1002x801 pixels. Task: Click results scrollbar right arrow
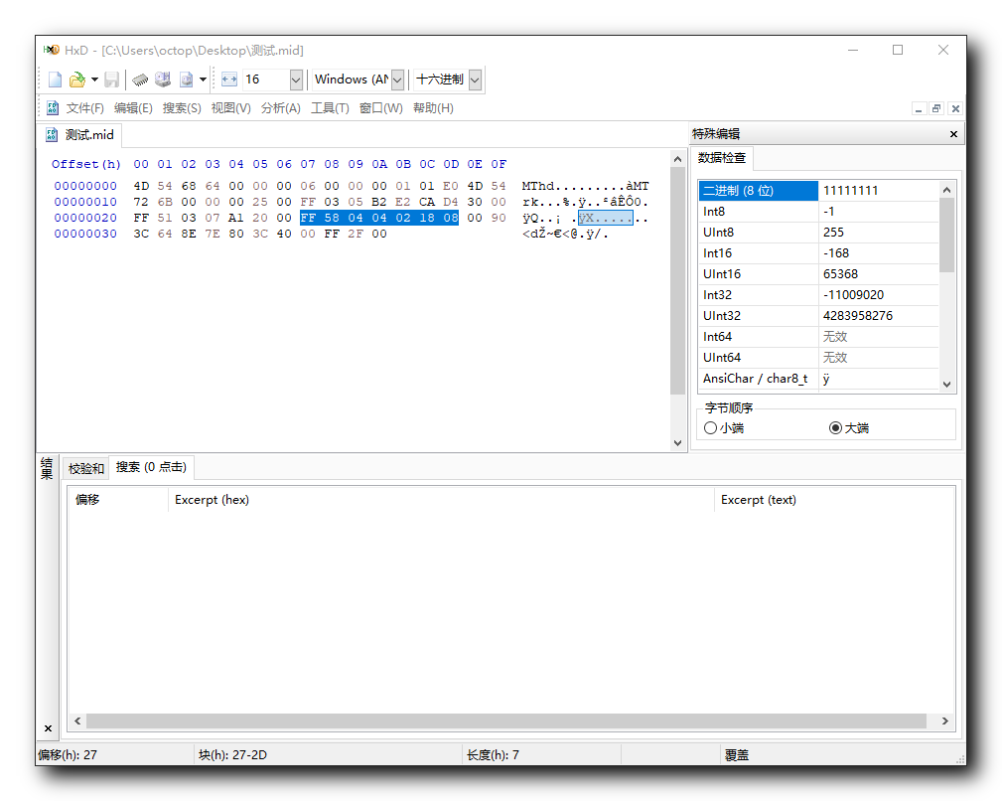[x=945, y=721]
